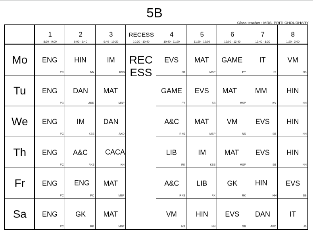Image resolution: width=313 pixels, height=238 pixels.
Task: Click the class teacher name Mrs. Priti Choudhary
Action: point(273,23)
